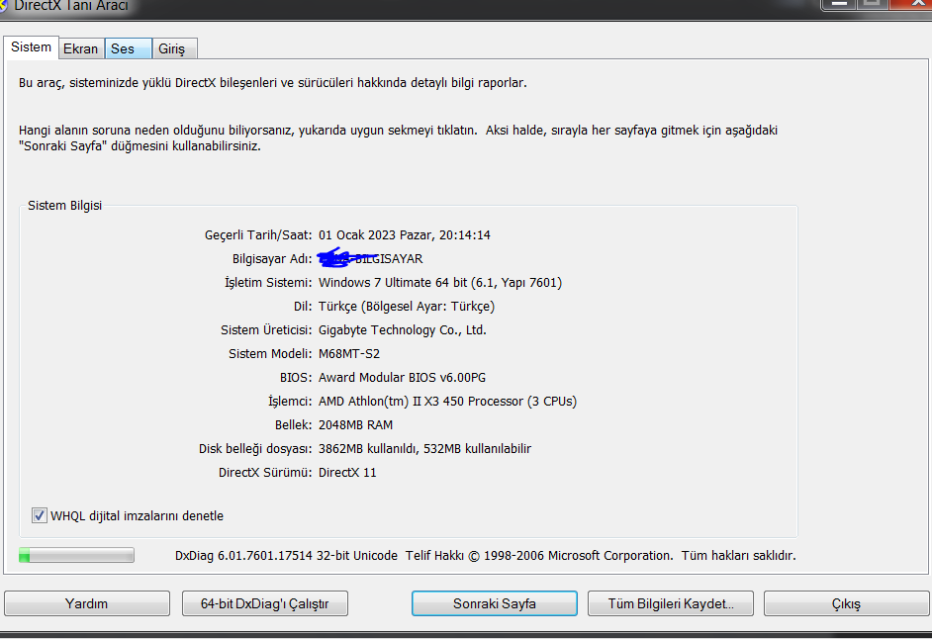Toggle WHQL dijital imzalarını denetle checkbox
The image size is (932, 639).
40,515
